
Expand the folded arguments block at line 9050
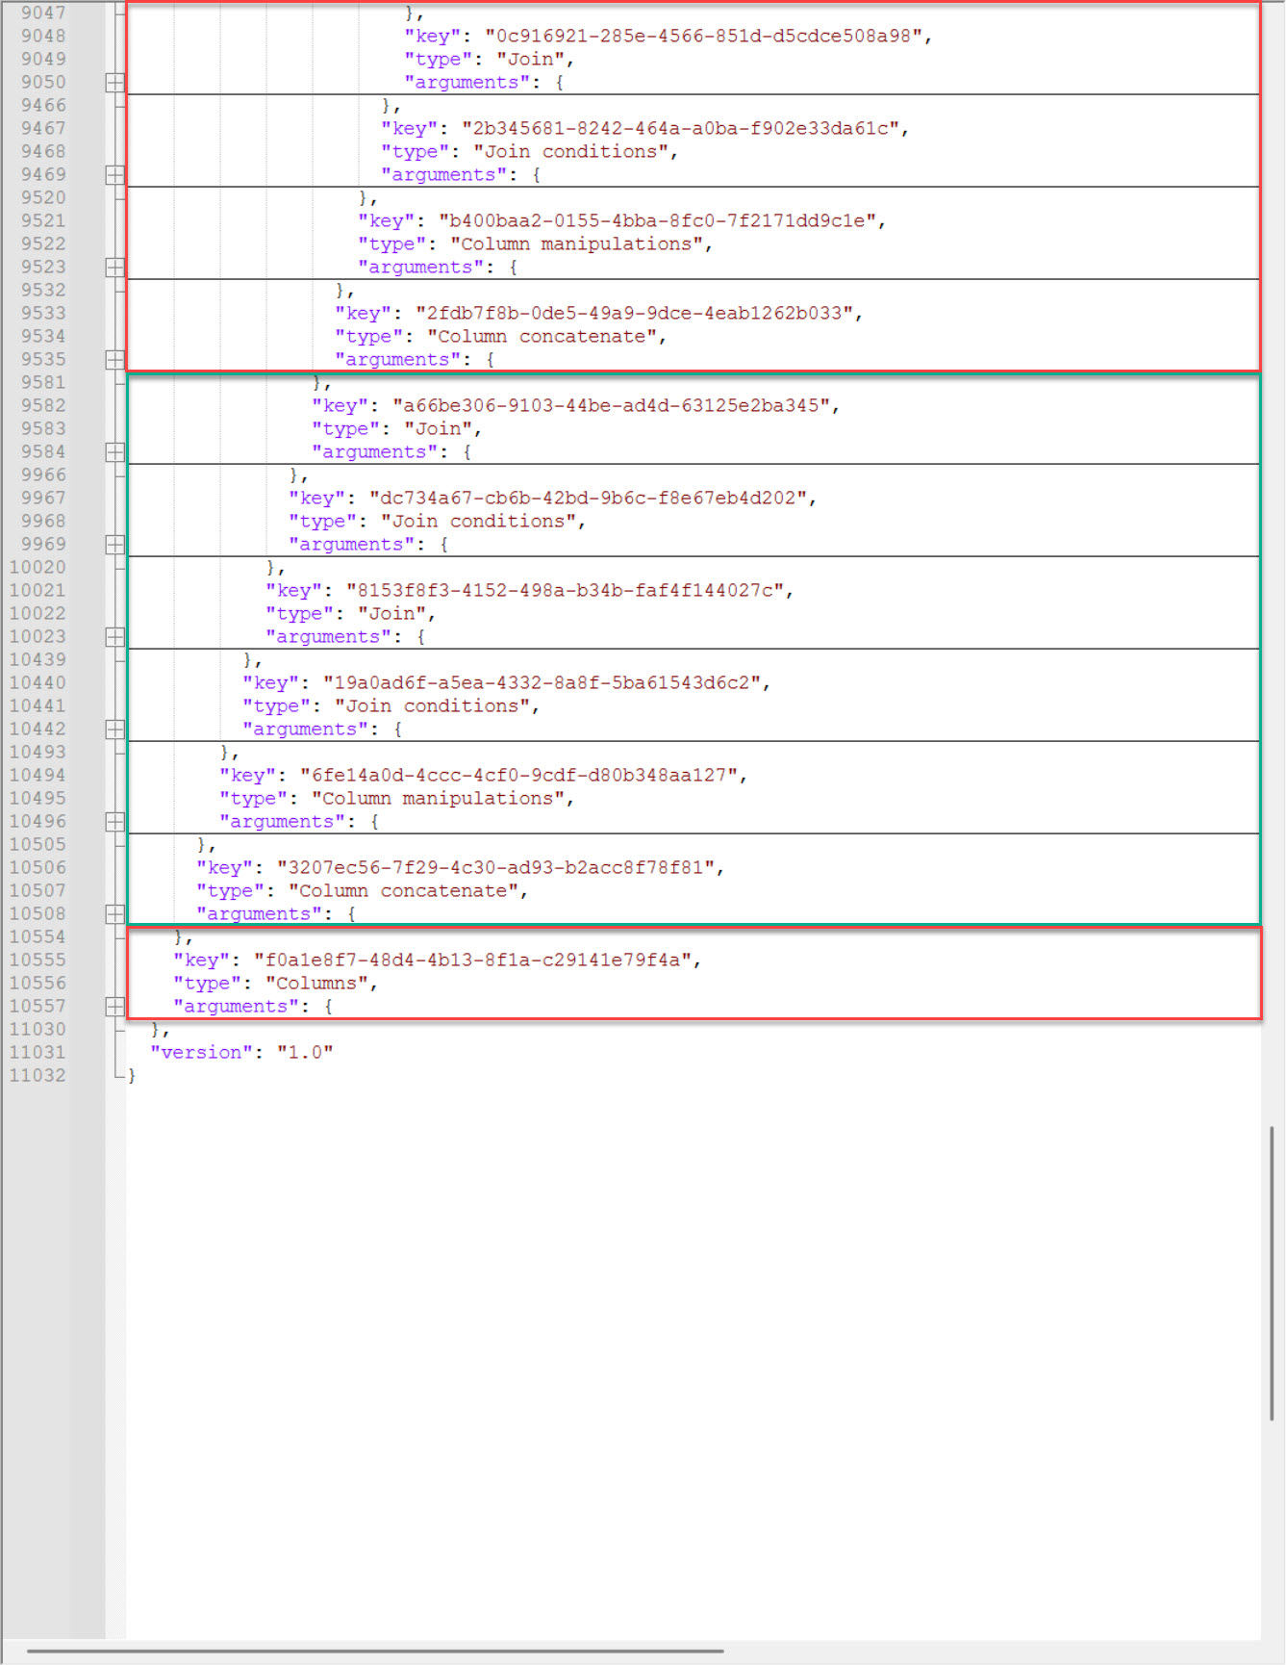(114, 83)
